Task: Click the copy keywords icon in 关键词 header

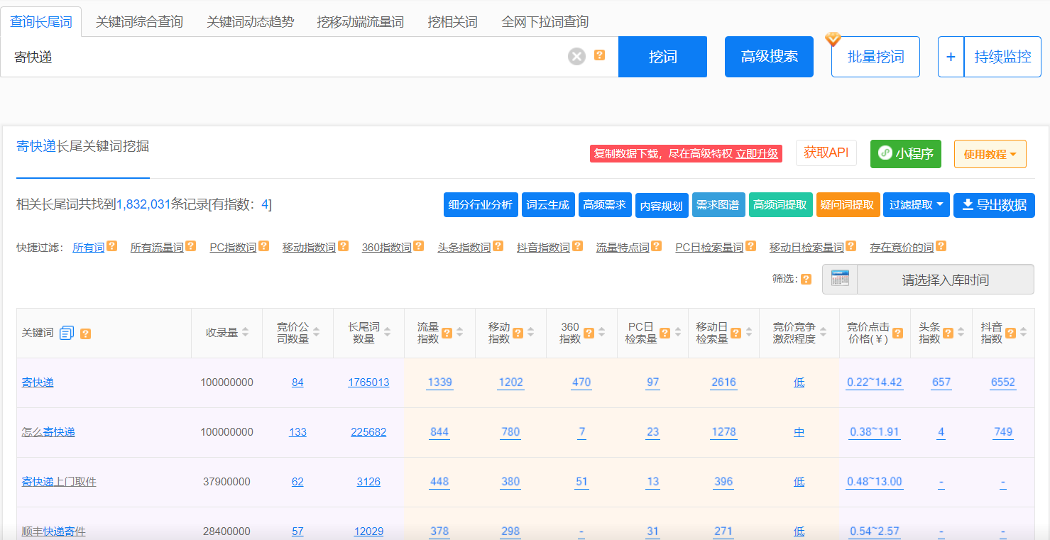Action: pyautogui.click(x=67, y=333)
